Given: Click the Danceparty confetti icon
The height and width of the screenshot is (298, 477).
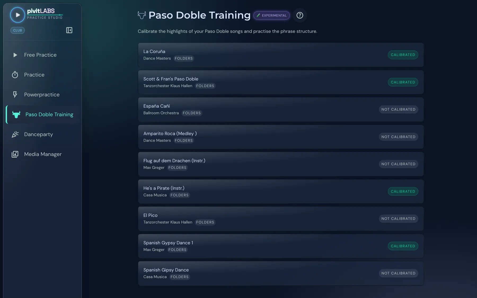Looking at the screenshot, I should pos(15,134).
